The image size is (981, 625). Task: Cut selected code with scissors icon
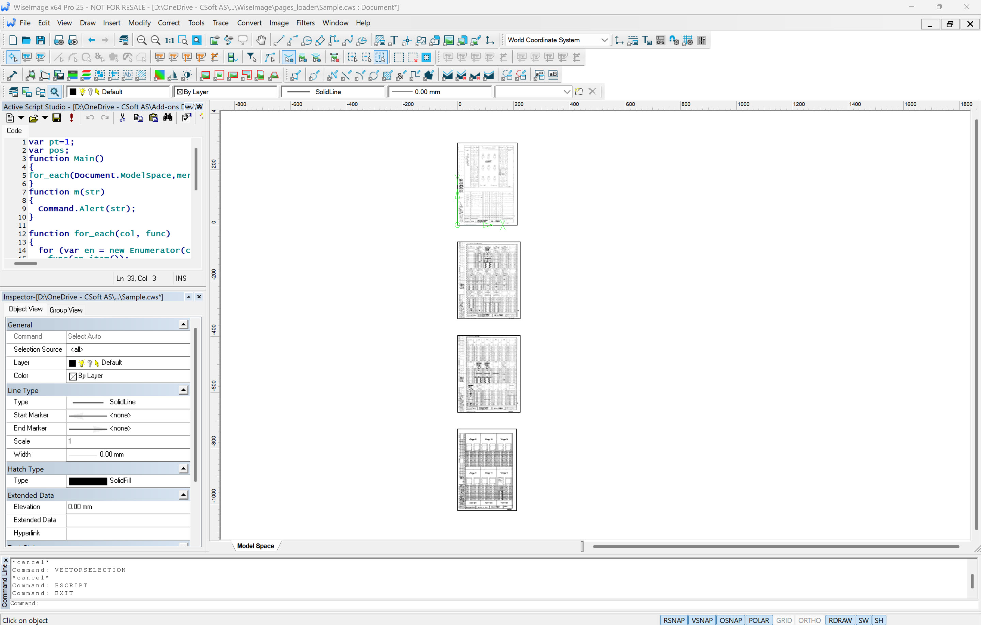(x=122, y=118)
